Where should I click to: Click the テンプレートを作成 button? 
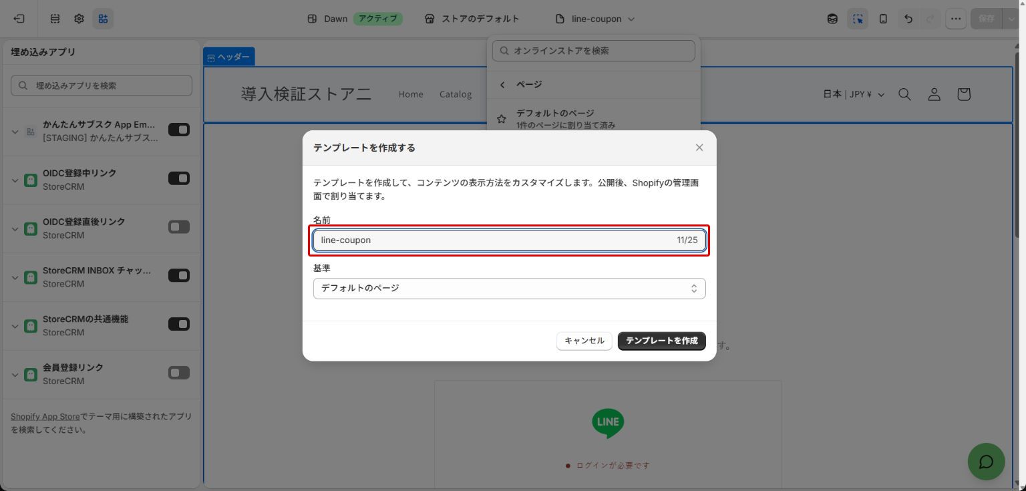[x=662, y=341]
